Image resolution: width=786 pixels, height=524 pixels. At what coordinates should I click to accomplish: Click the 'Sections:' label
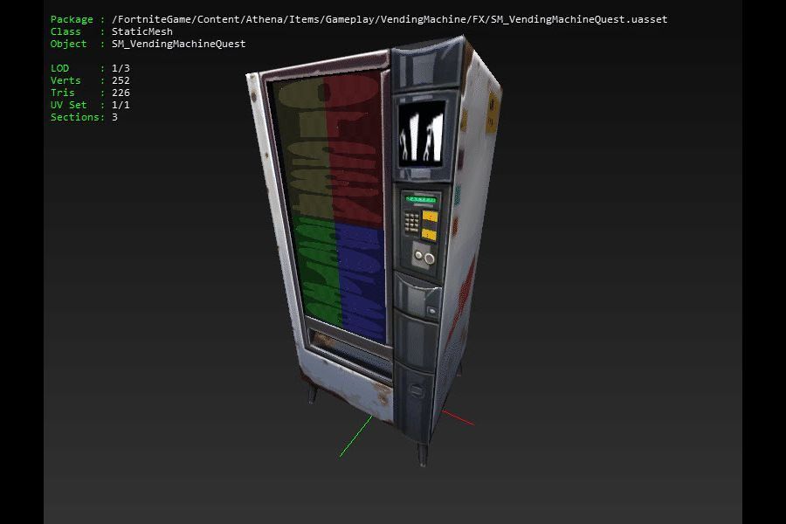(x=78, y=117)
